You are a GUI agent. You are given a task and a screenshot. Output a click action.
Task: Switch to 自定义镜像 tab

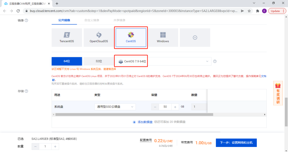click(x=92, y=20)
